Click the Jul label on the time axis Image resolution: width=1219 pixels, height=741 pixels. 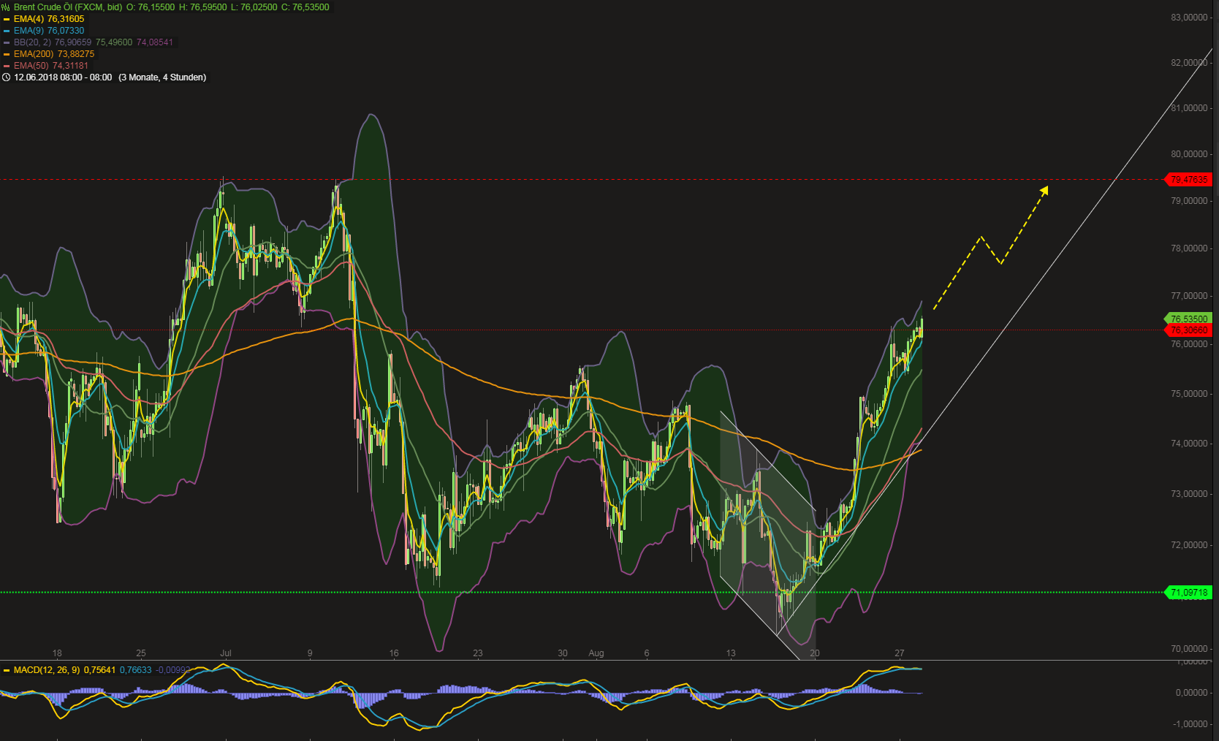pos(227,653)
